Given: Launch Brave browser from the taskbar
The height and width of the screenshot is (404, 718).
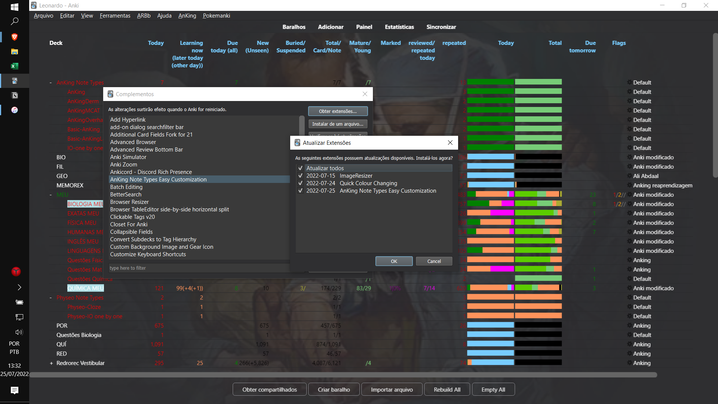Looking at the screenshot, I should tap(15, 37).
